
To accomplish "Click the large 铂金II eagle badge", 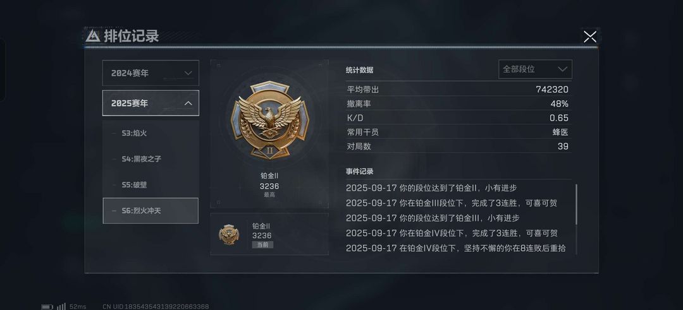I will pos(269,120).
